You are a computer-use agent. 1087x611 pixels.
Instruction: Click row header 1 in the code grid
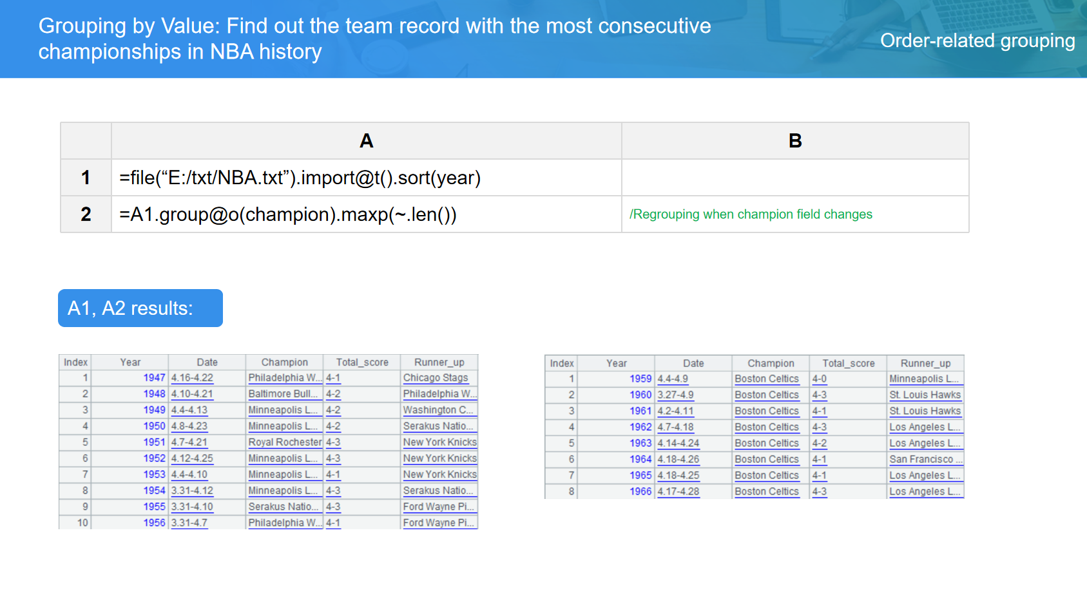click(86, 178)
